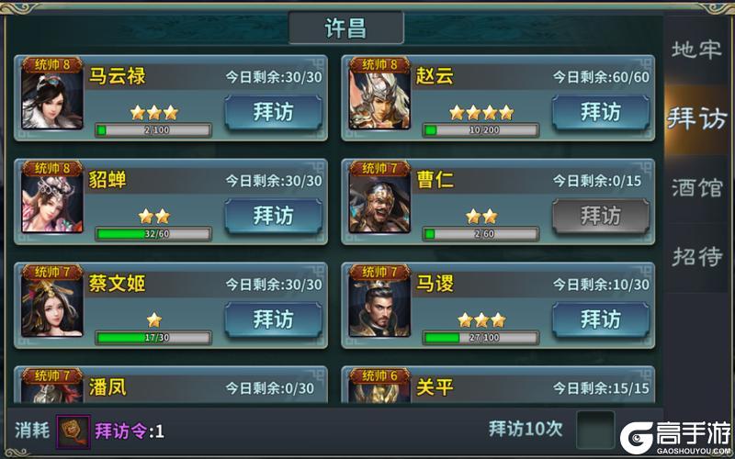735x459 pixels.
Task: Toggle the 拜访10次 checkbox
Action: pos(595,430)
